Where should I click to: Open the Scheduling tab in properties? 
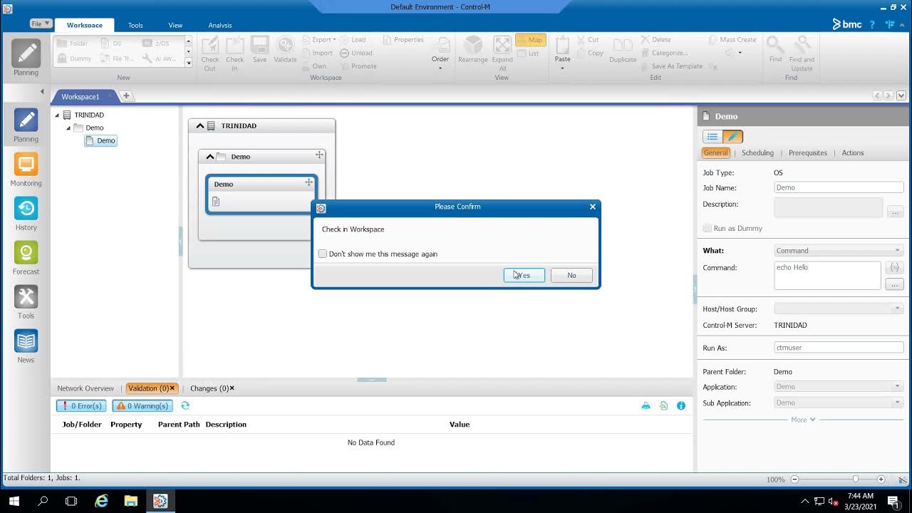pyautogui.click(x=757, y=152)
